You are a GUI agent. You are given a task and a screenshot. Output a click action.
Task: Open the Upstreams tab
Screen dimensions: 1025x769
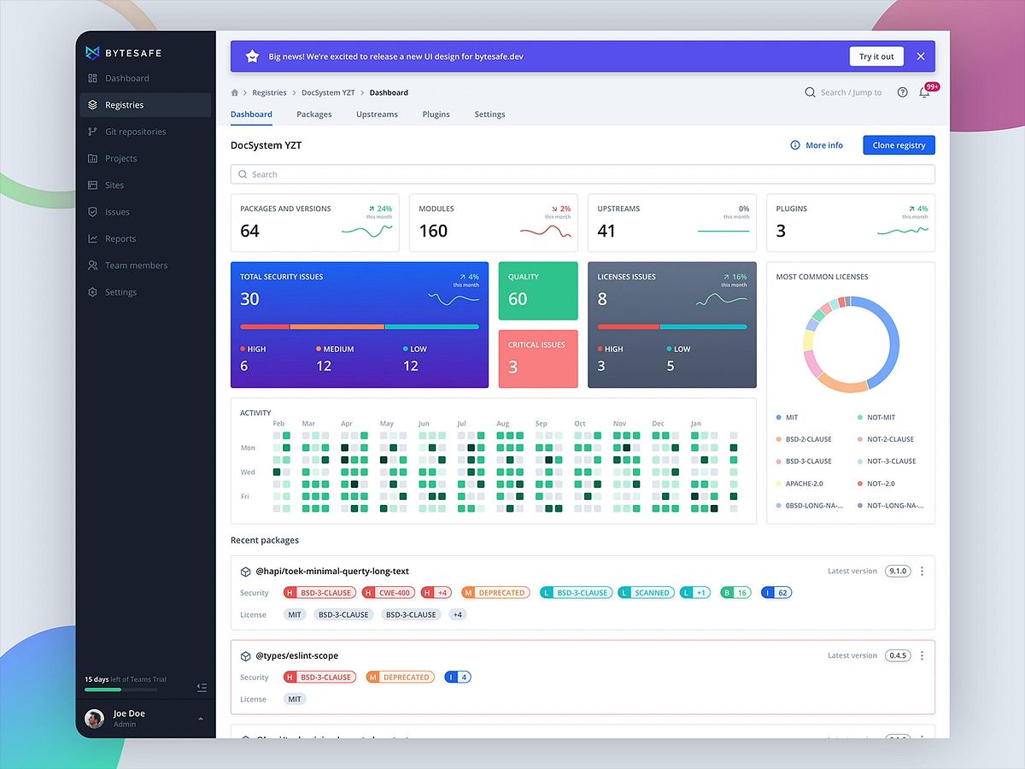pyautogui.click(x=377, y=114)
